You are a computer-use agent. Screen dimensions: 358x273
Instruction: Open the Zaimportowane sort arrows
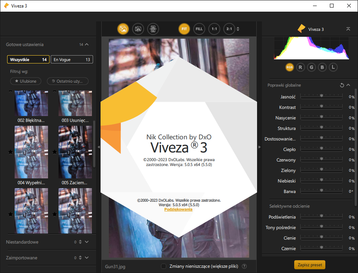pos(80,258)
